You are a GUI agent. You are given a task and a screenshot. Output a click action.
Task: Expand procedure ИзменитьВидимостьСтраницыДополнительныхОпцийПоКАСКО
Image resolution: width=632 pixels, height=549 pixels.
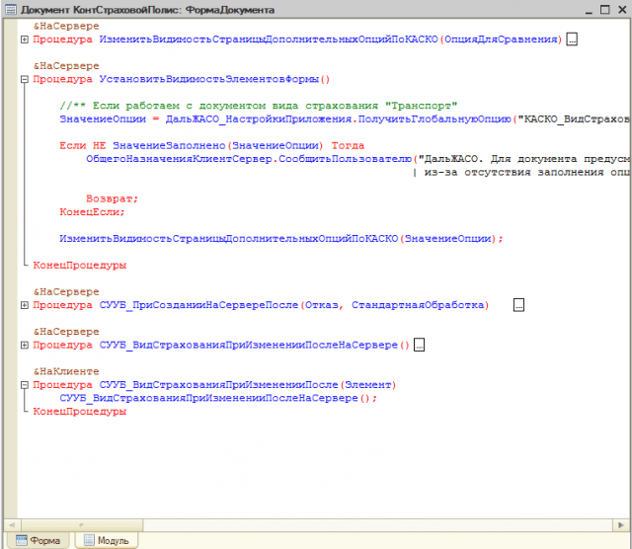tap(25, 39)
